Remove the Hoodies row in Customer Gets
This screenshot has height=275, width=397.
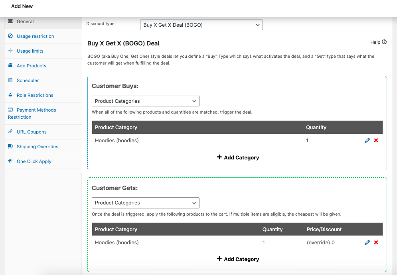(376, 242)
